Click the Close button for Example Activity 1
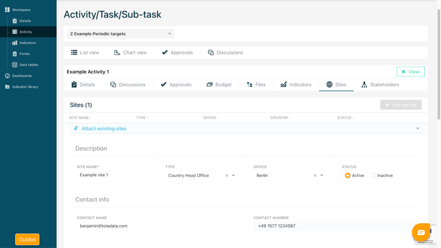The image size is (441, 248). (410, 72)
